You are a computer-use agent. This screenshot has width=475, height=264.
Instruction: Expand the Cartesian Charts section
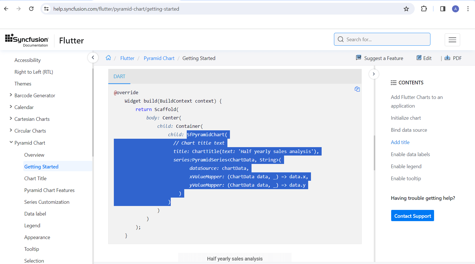pos(11,119)
